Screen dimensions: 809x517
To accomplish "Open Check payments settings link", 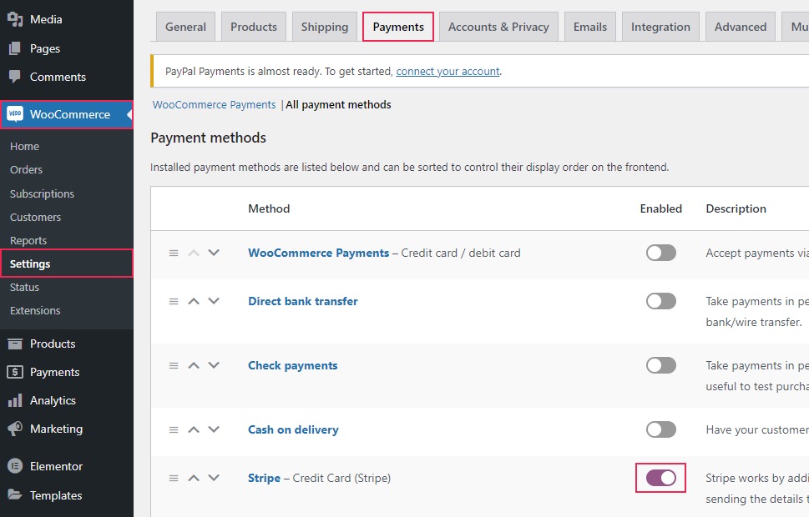I will click(292, 365).
